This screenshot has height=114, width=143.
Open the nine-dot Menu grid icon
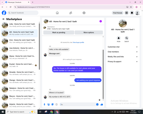pyautogui.click(x=126, y=13)
